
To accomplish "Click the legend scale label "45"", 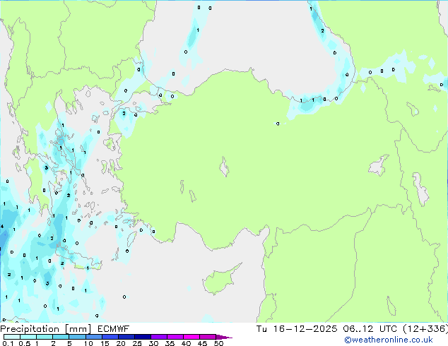I will 202,343.
